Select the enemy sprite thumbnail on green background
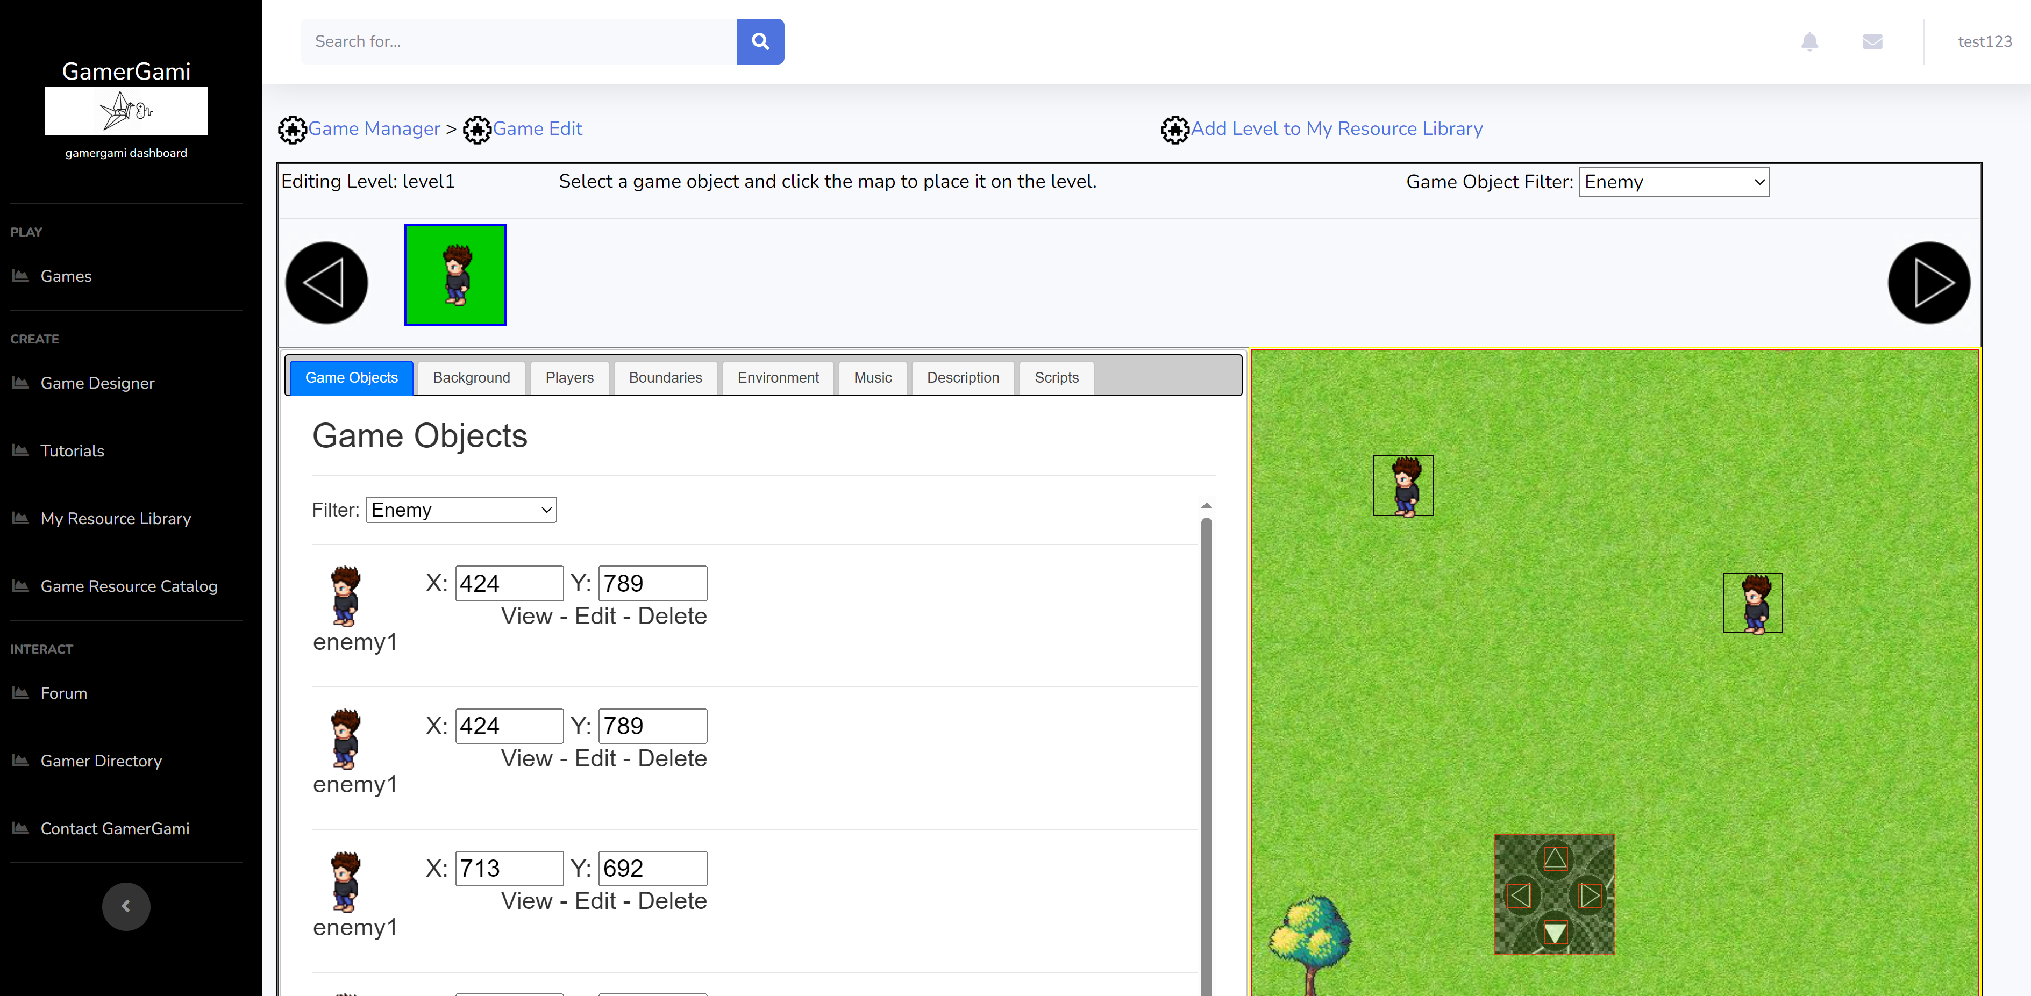 tap(455, 274)
